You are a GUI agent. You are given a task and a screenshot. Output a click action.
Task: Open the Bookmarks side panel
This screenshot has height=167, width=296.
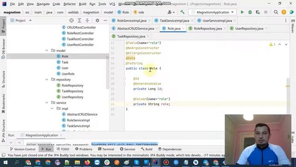[x=3, y=103]
